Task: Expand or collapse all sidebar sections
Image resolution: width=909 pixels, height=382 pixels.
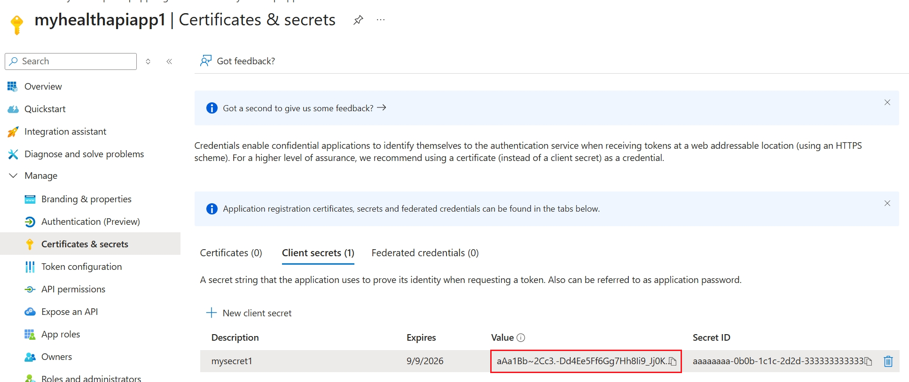Action: click(148, 61)
